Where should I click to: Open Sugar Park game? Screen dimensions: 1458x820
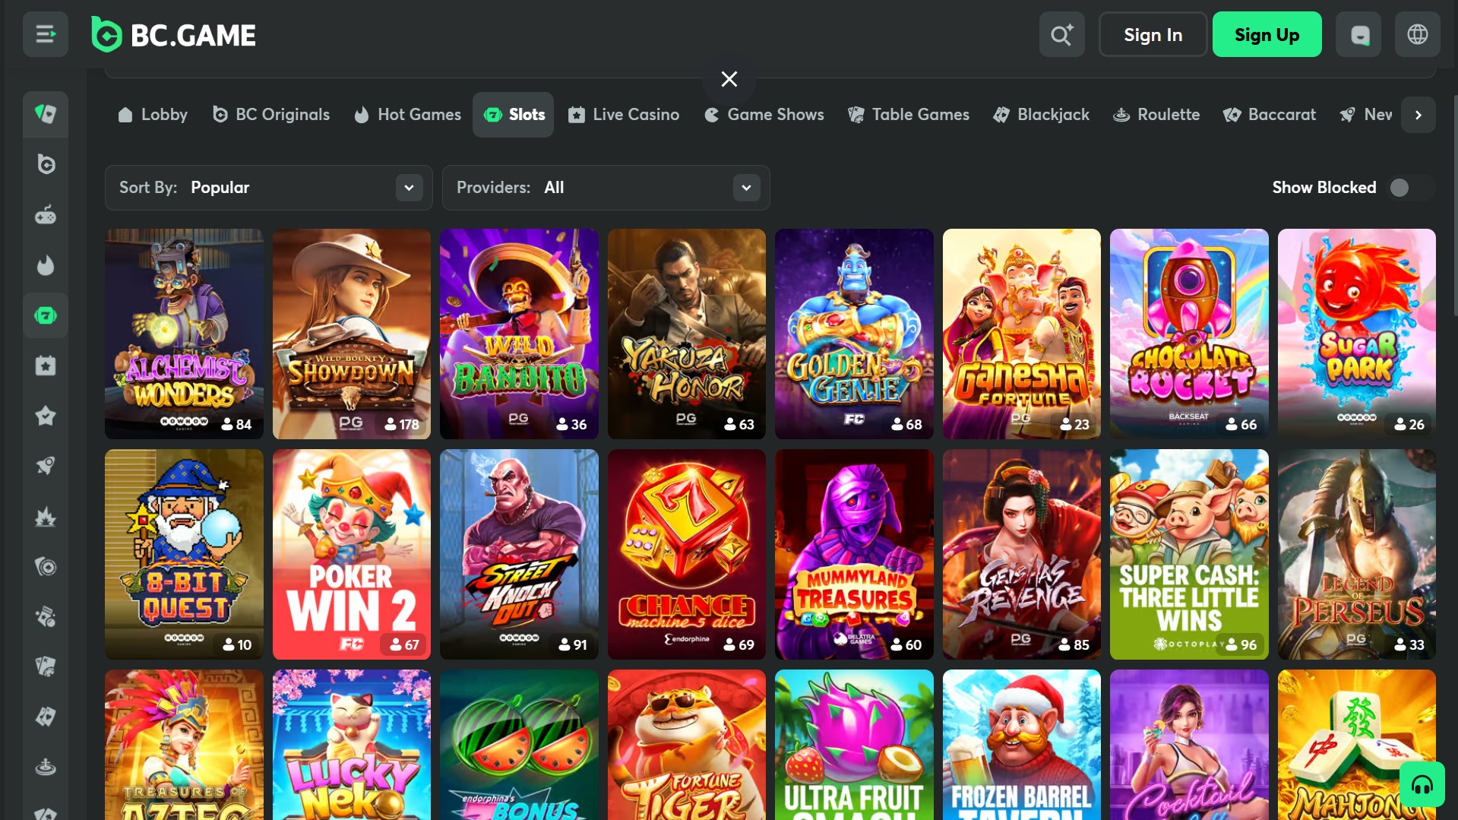pos(1357,334)
